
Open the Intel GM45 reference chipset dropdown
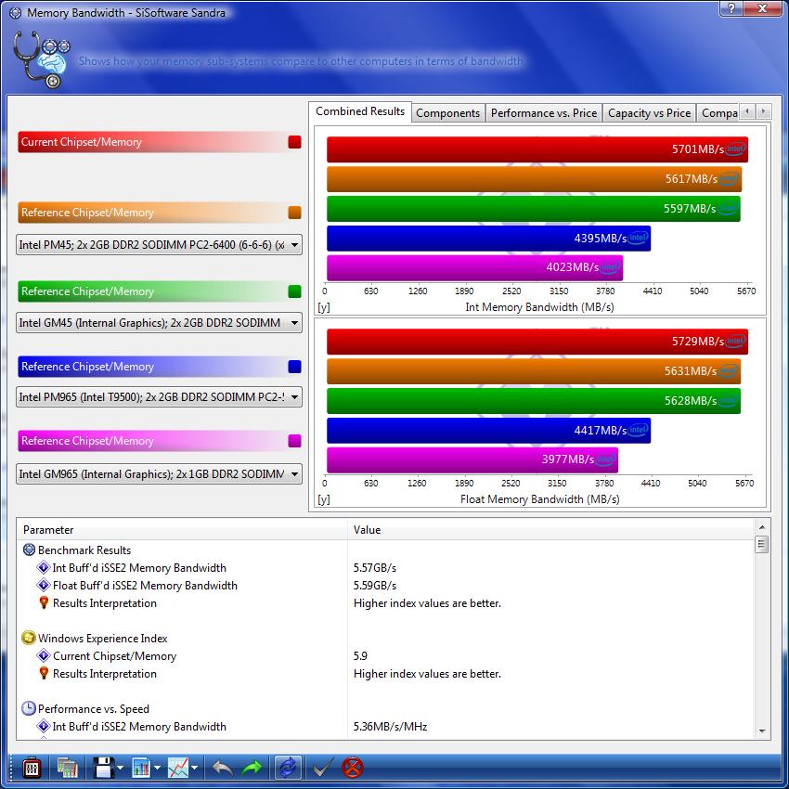(x=159, y=323)
